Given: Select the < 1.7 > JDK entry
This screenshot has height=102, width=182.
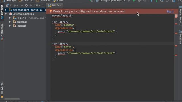Looking at the screenshot, I should (x=22, y=18).
